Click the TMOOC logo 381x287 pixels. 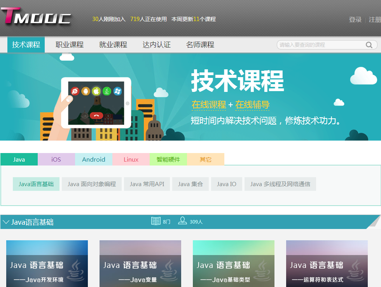36,17
